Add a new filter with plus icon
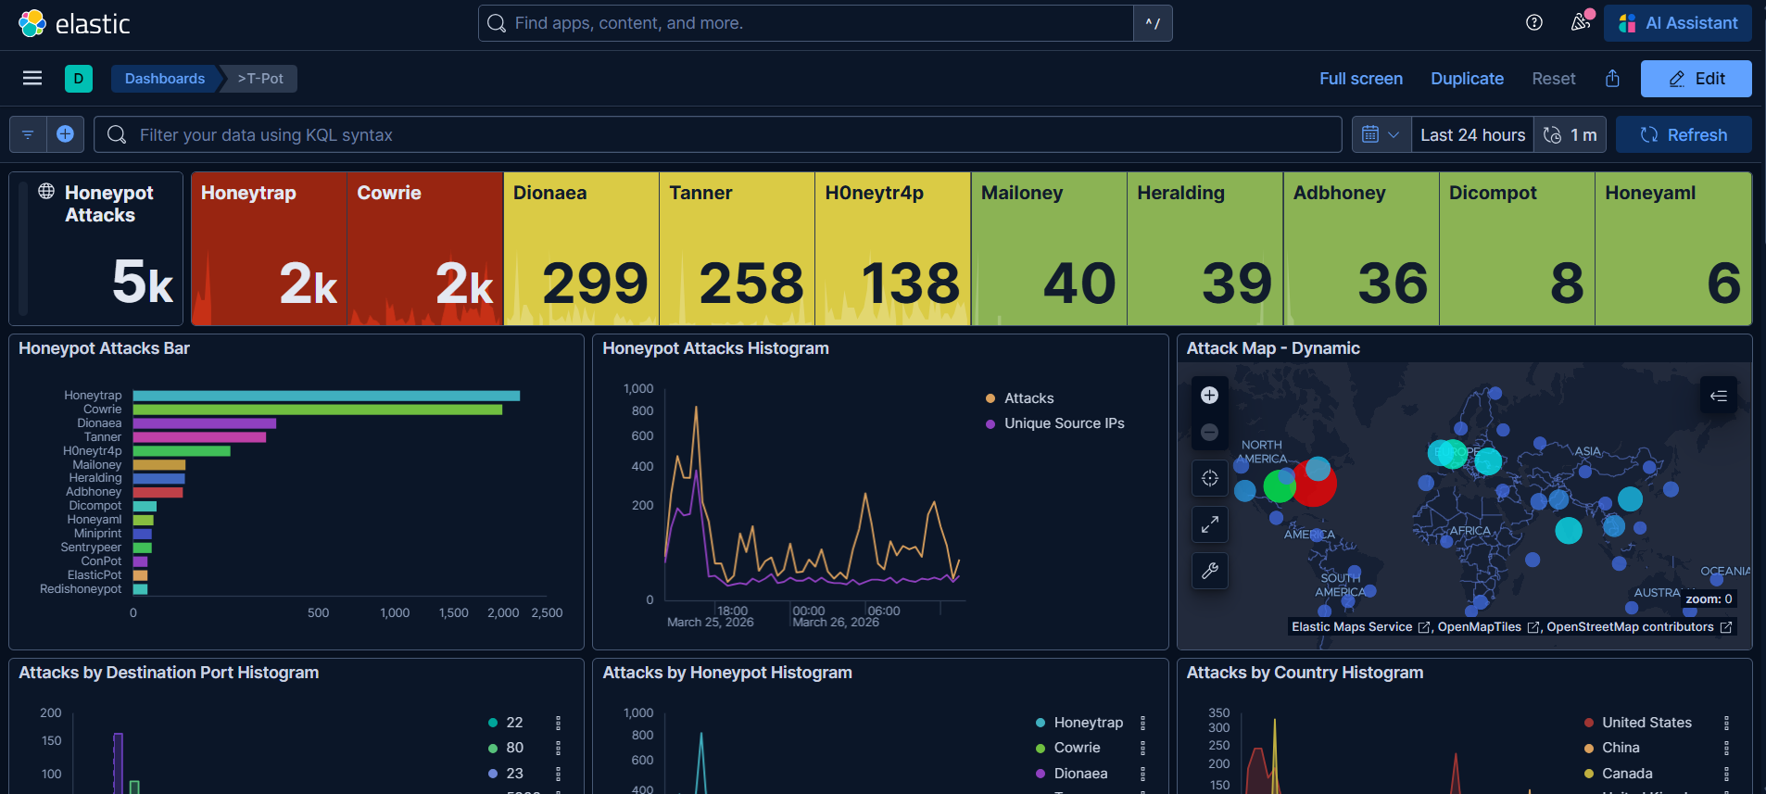The width and height of the screenshot is (1766, 794). 65,134
